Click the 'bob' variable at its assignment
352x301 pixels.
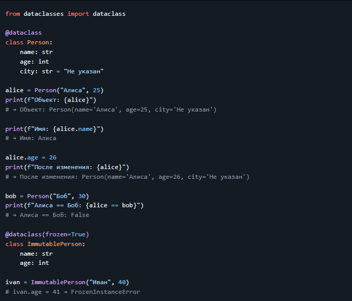tap(11, 196)
